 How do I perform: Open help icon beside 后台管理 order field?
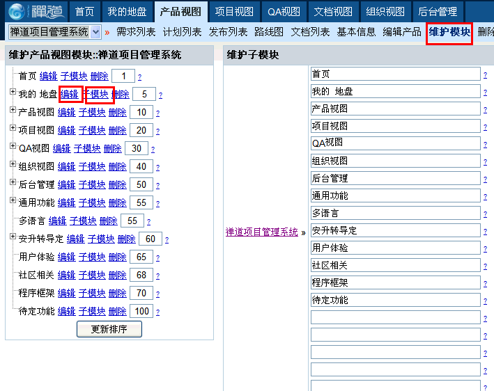coord(157,186)
